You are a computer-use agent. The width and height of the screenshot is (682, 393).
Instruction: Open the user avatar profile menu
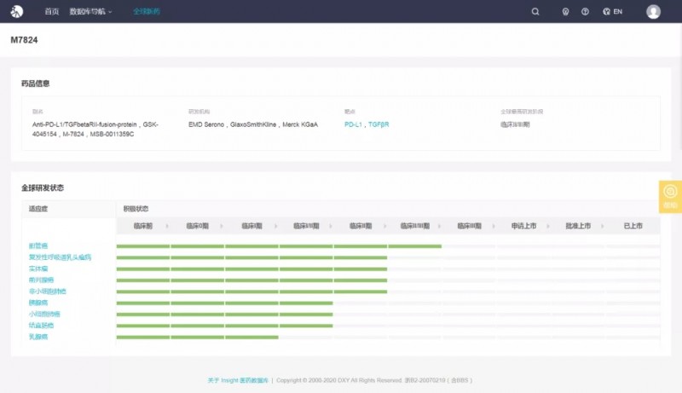pos(653,12)
